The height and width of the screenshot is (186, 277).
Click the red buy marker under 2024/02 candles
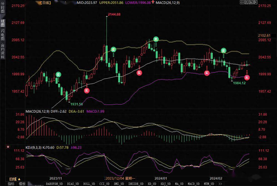(247, 77)
